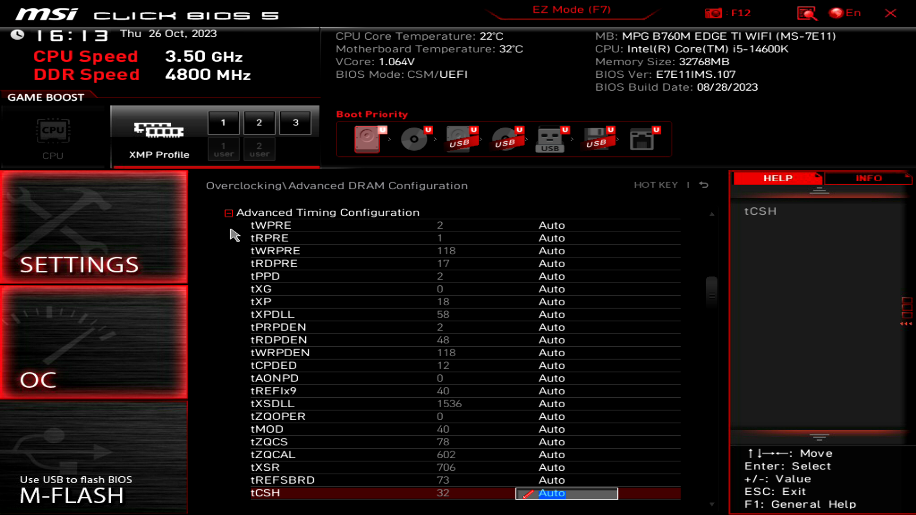Image resolution: width=916 pixels, height=515 pixels.
Task: Open the tCSH Auto value field
Action: click(566, 494)
